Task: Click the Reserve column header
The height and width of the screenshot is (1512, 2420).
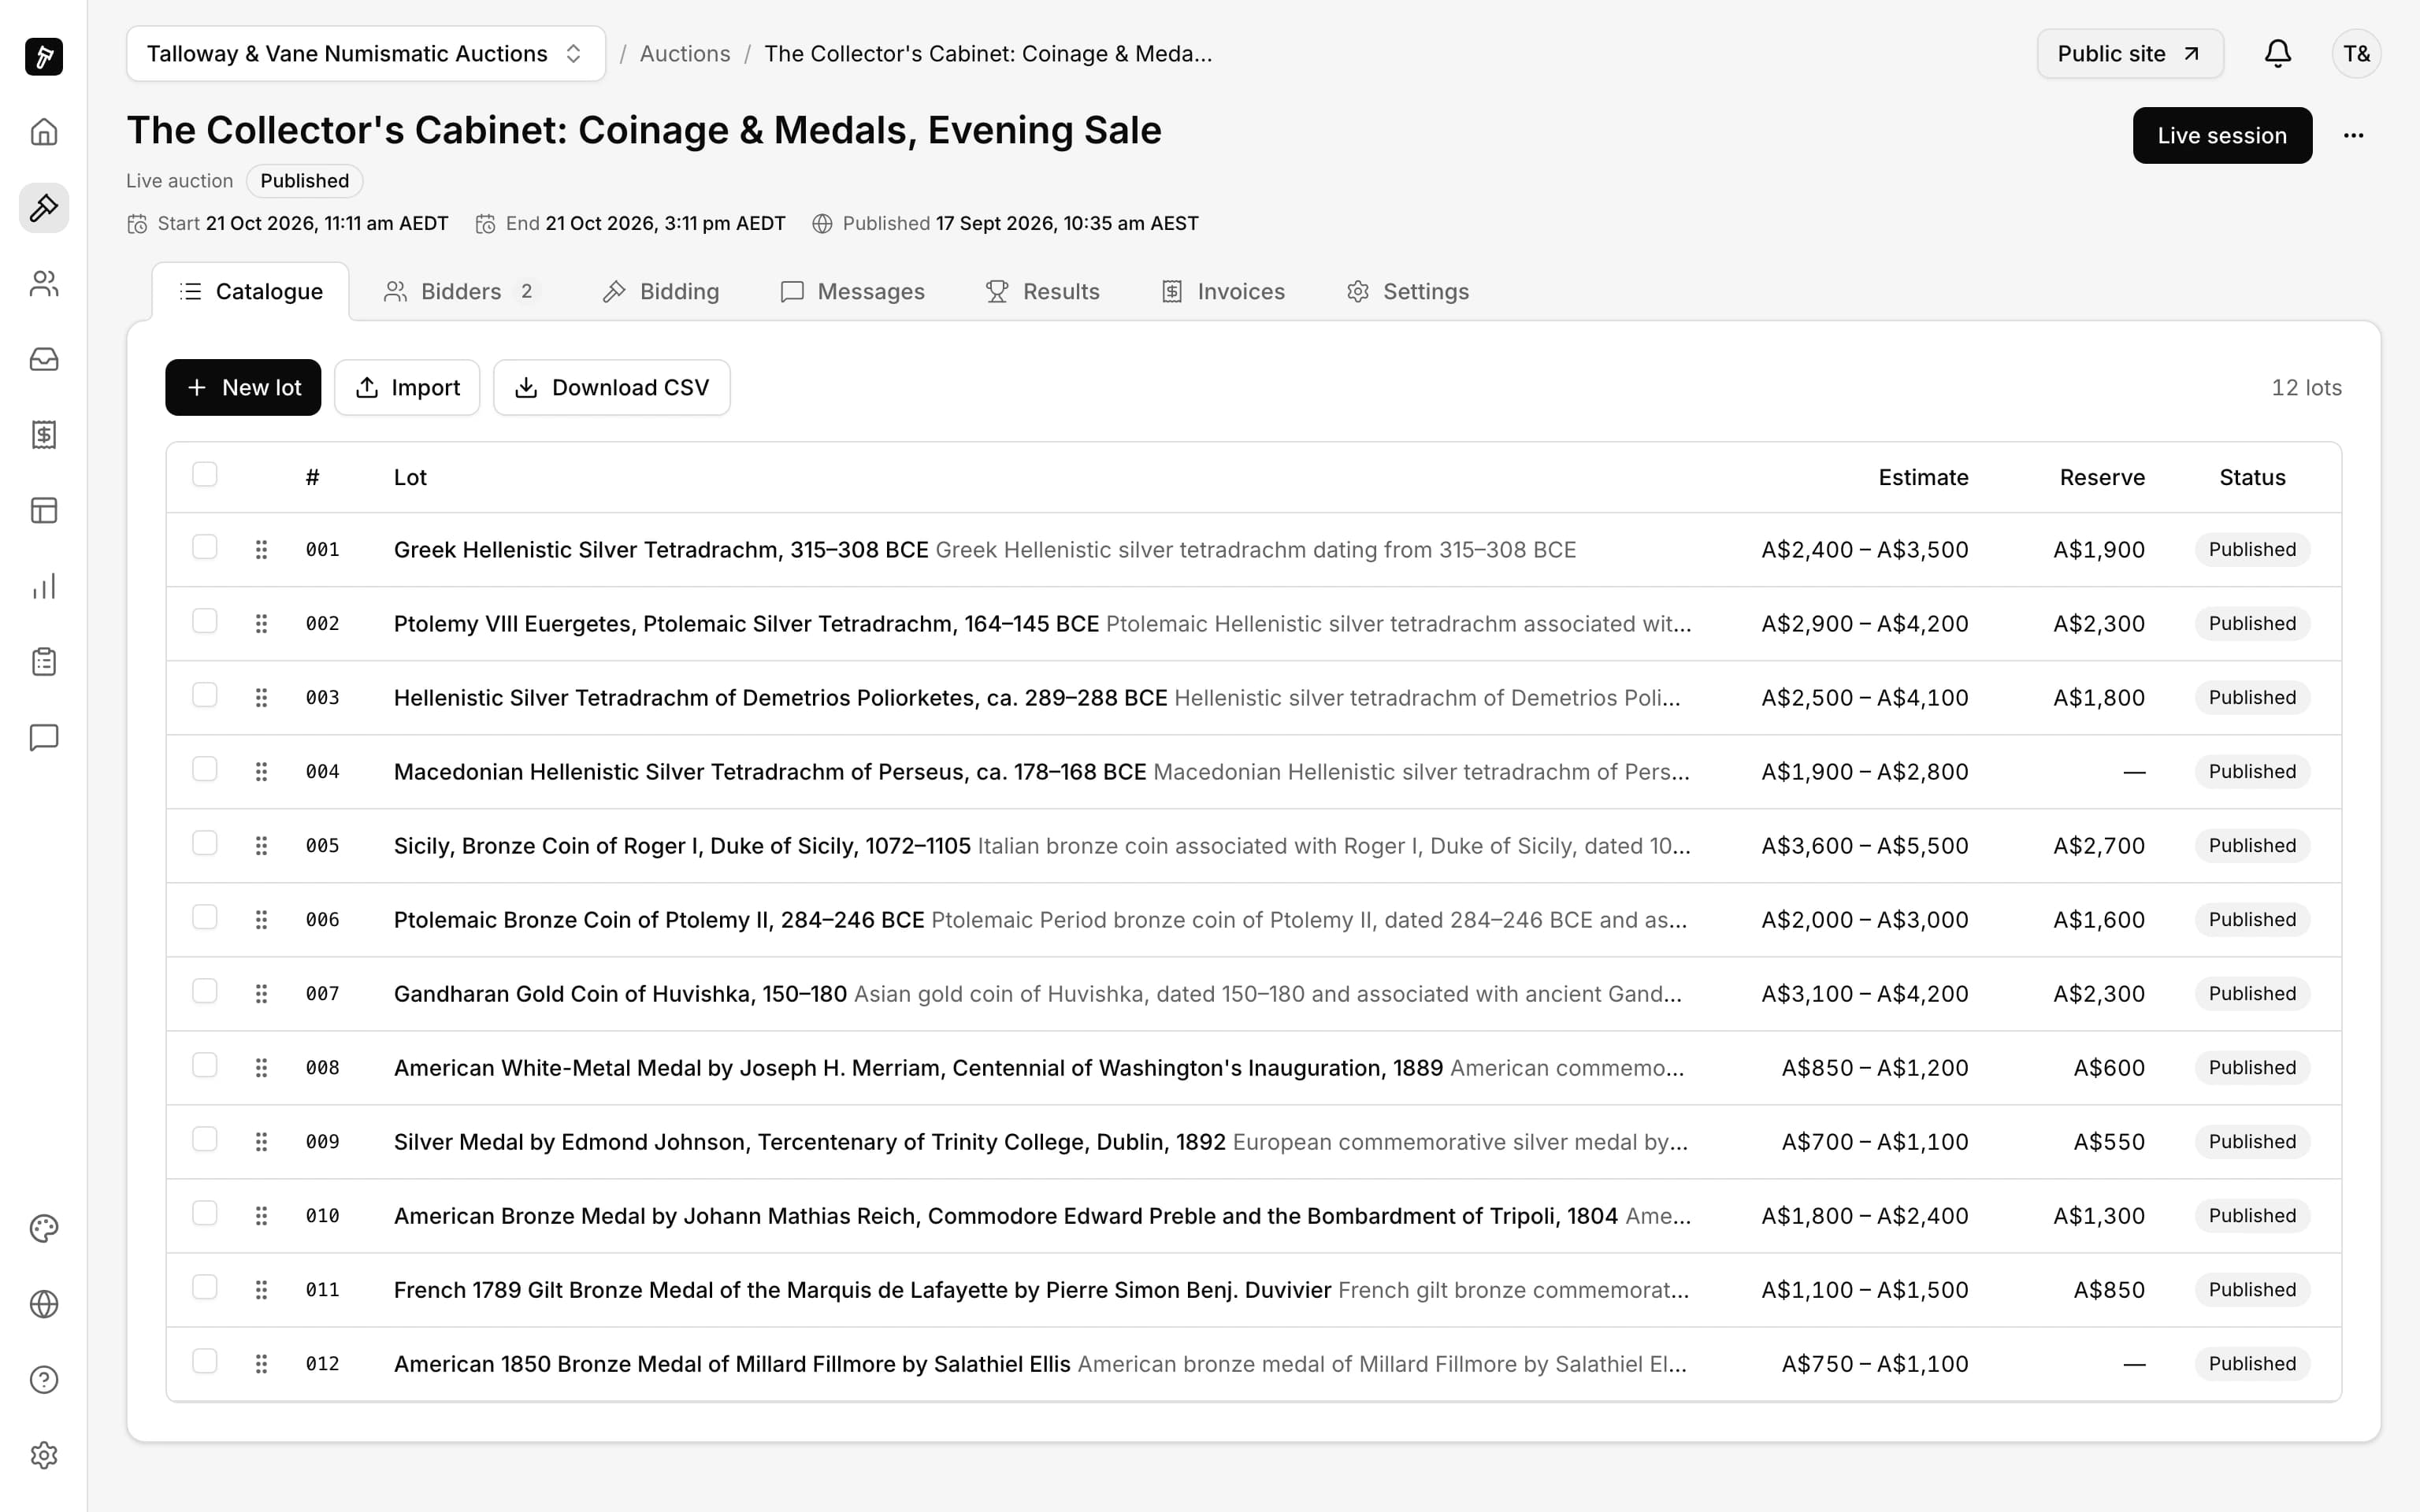Action: pos(2102,478)
